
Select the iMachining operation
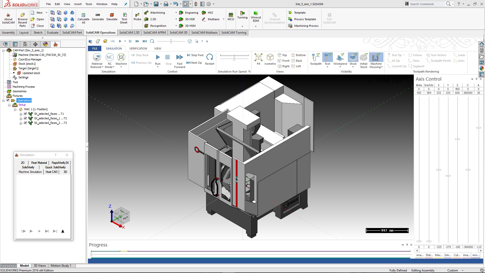pos(155,13)
